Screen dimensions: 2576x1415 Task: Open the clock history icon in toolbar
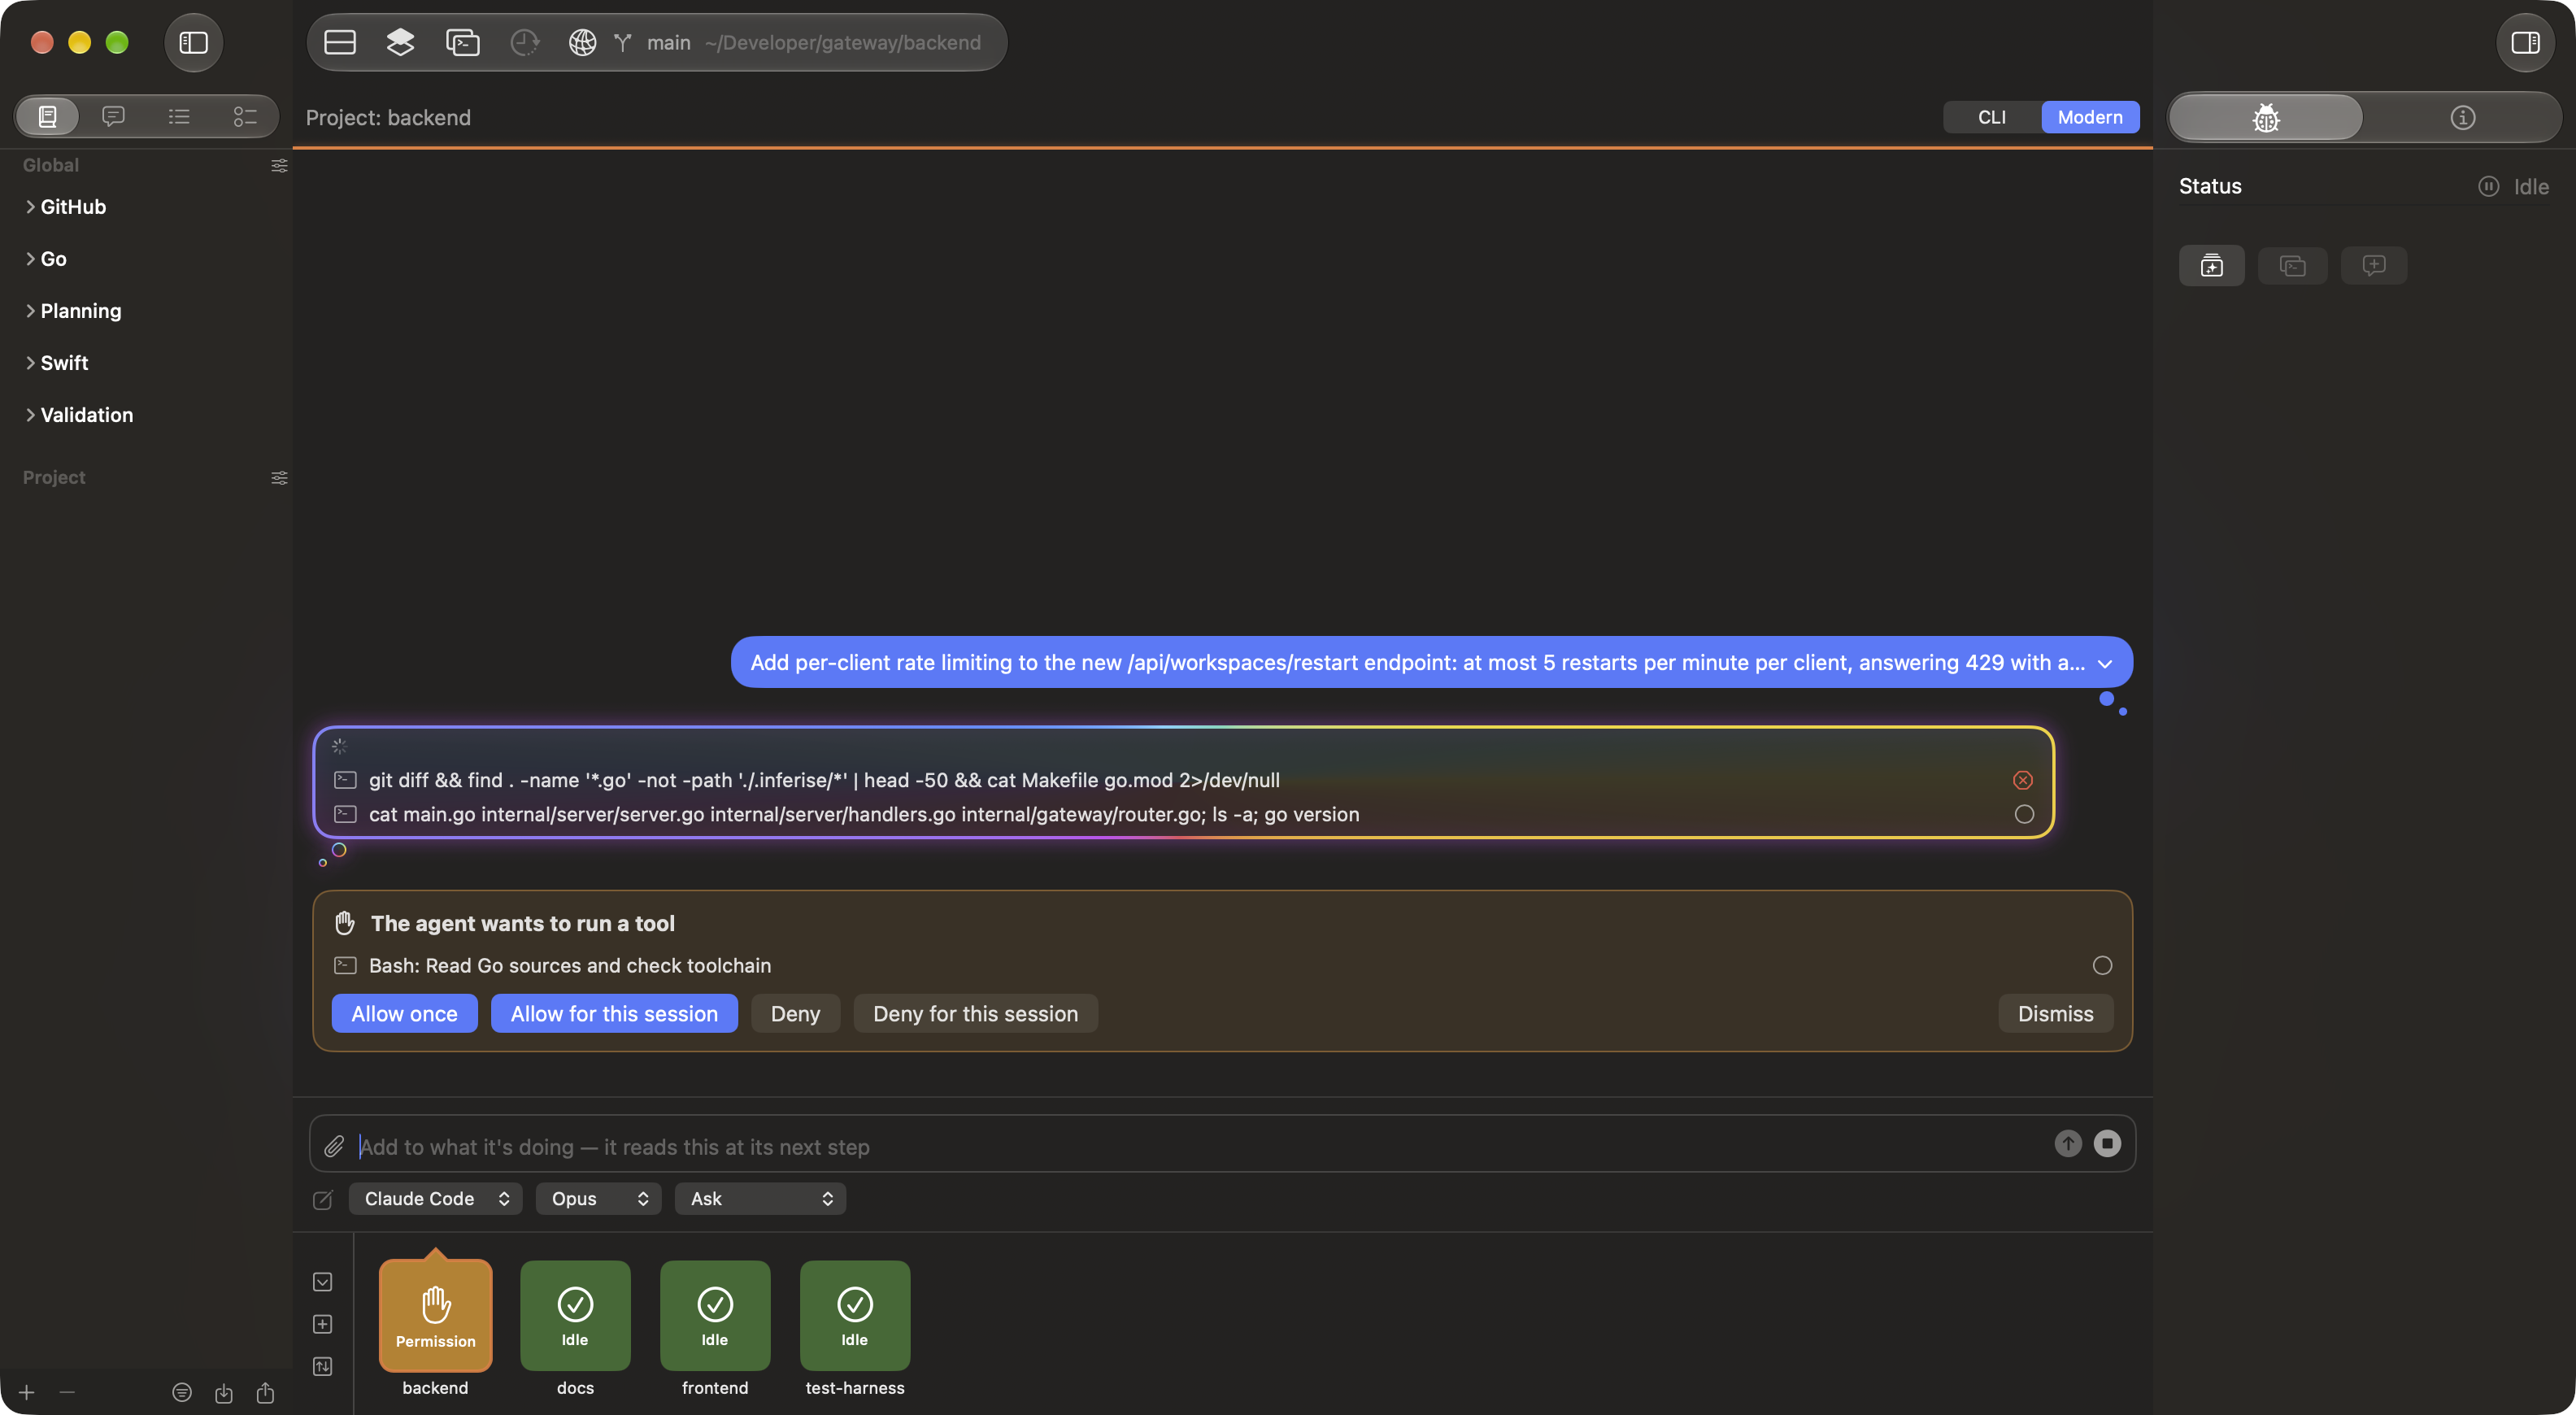click(x=524, y=43)
